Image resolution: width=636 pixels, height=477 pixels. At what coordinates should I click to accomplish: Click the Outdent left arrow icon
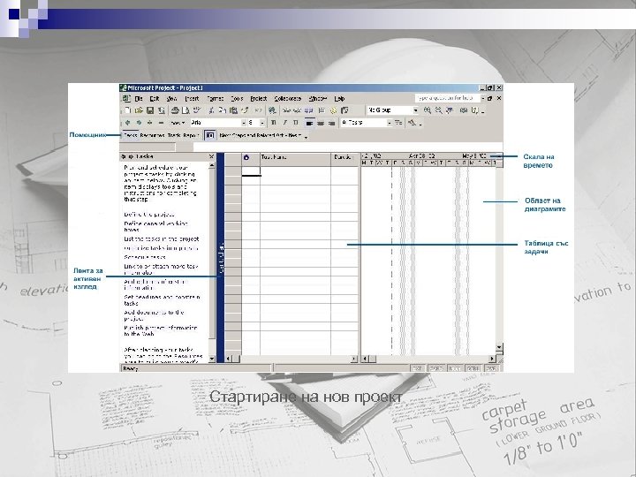128,123
